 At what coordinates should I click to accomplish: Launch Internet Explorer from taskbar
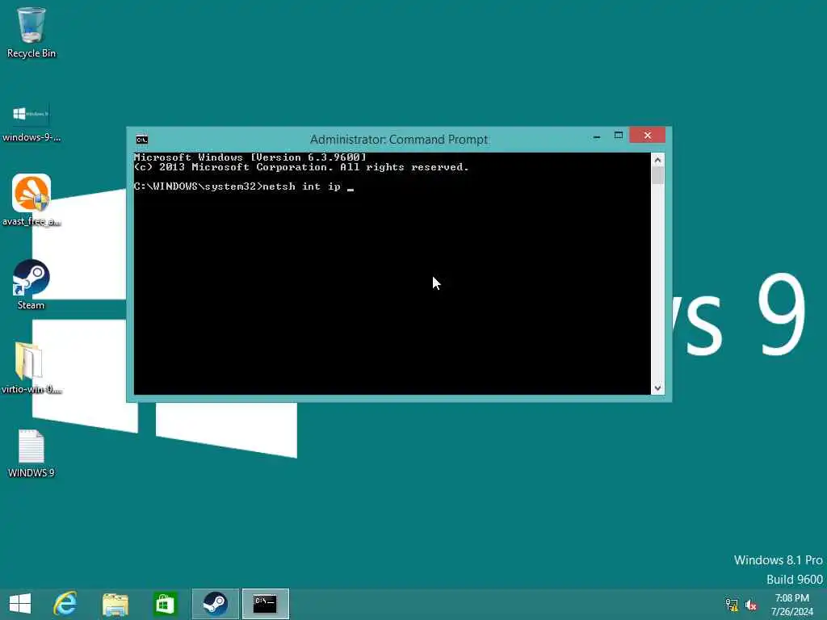[x=65, y=604]
